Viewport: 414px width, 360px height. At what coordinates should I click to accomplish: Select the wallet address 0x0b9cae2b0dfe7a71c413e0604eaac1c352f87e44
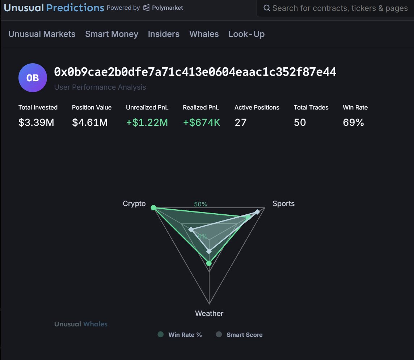[195, 72]
